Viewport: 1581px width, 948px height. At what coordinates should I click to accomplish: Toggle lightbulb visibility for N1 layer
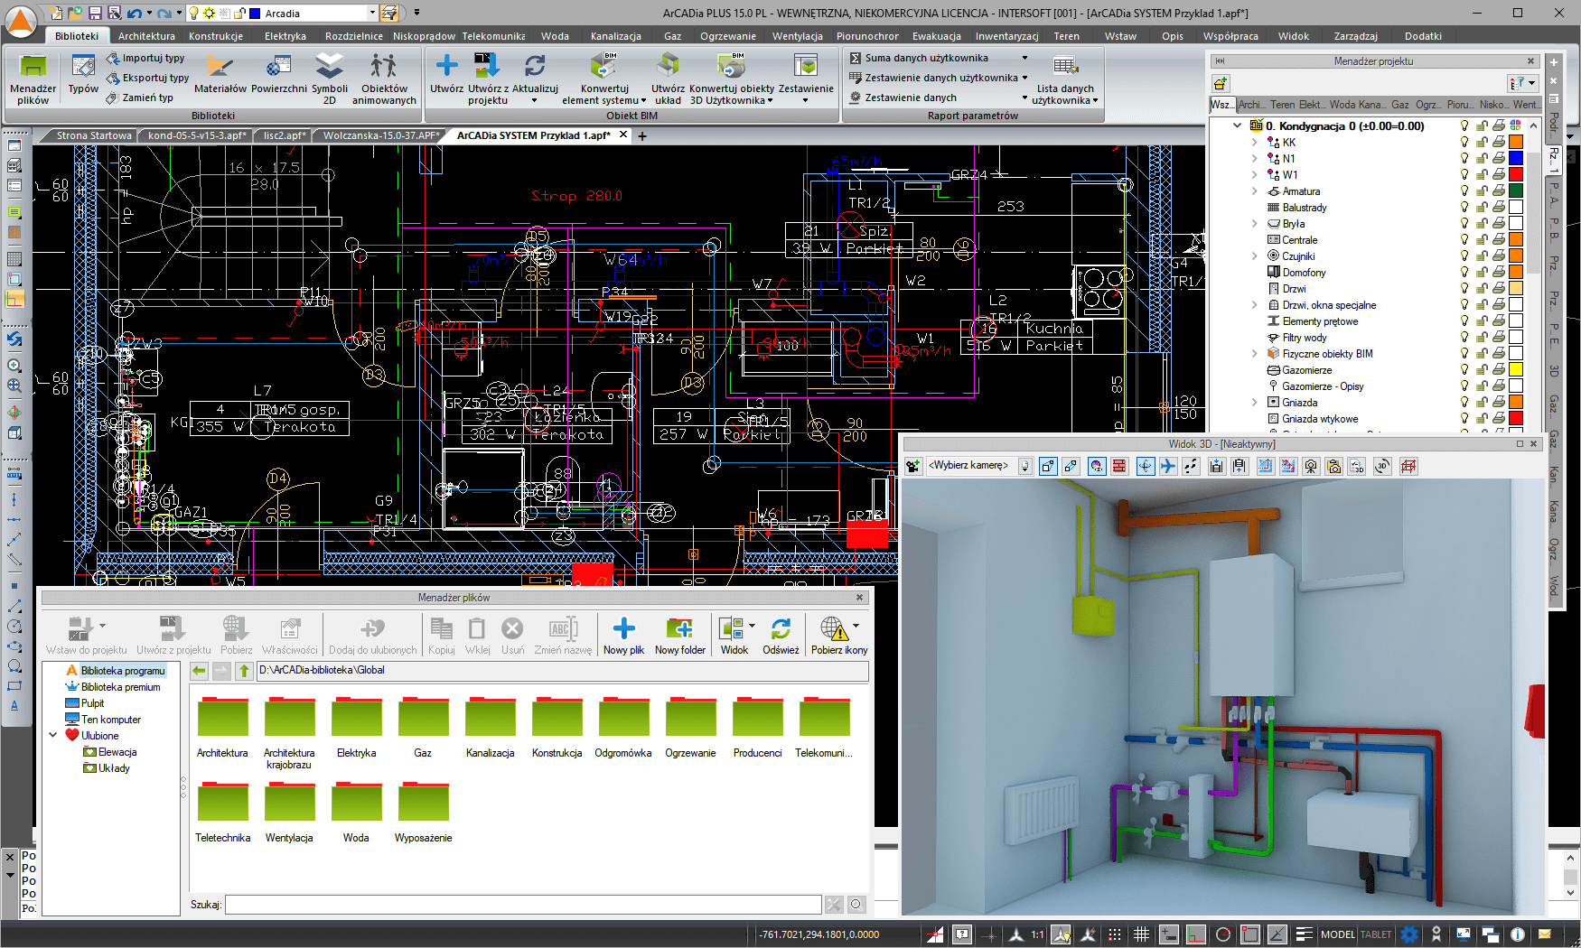(x=1464, y=158)
